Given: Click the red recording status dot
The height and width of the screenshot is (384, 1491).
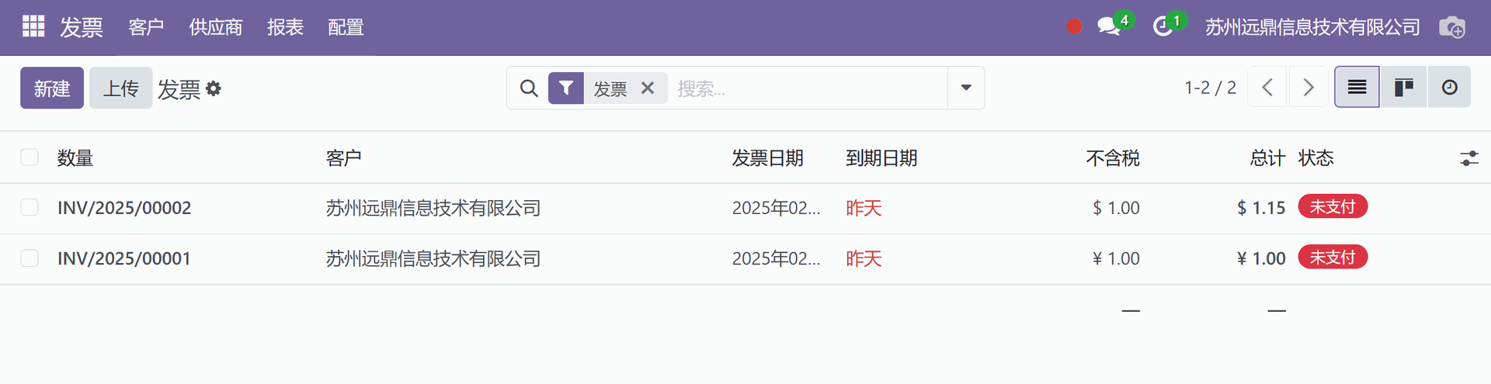Looking at the screenshot, I should tap(1074, 27).
